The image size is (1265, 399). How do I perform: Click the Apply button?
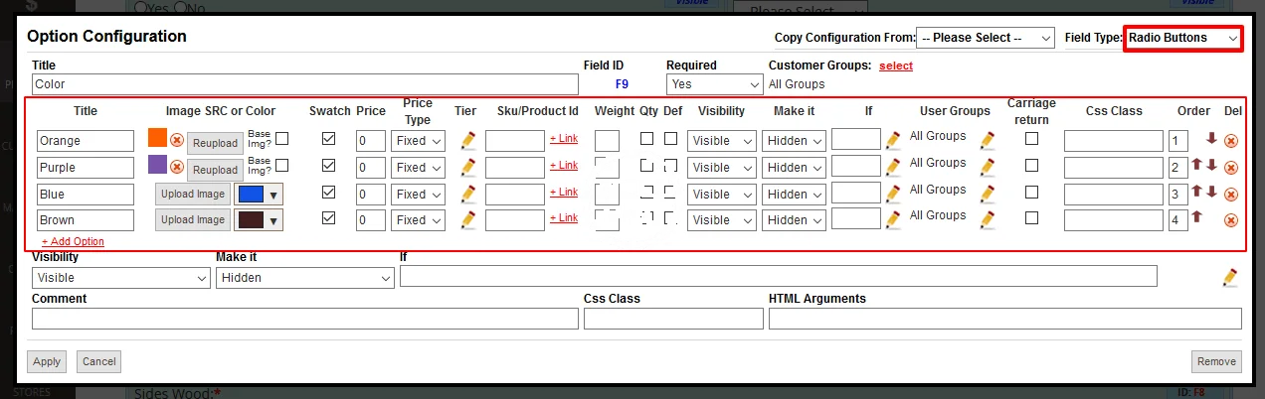[x=47, y=361]
